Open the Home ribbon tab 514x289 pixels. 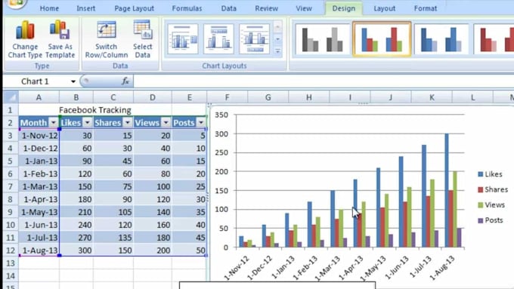(49, 8)
